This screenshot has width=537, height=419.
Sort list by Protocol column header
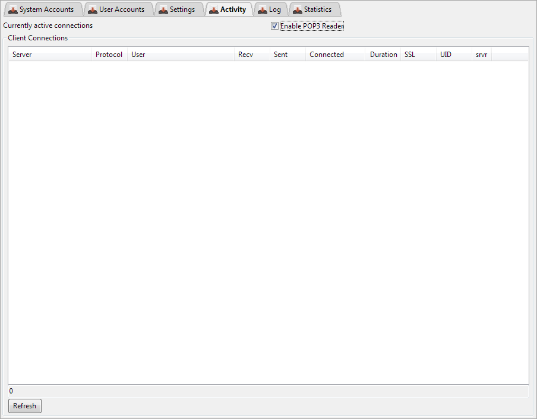click(x=109, y=55)
